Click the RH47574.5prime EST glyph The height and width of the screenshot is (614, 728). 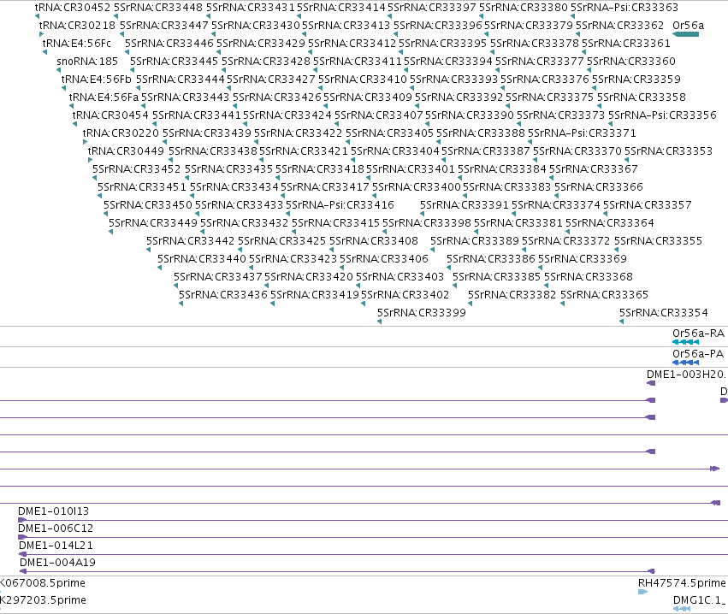coord(642,592)
